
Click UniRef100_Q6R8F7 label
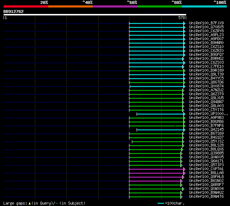[206, 185]
